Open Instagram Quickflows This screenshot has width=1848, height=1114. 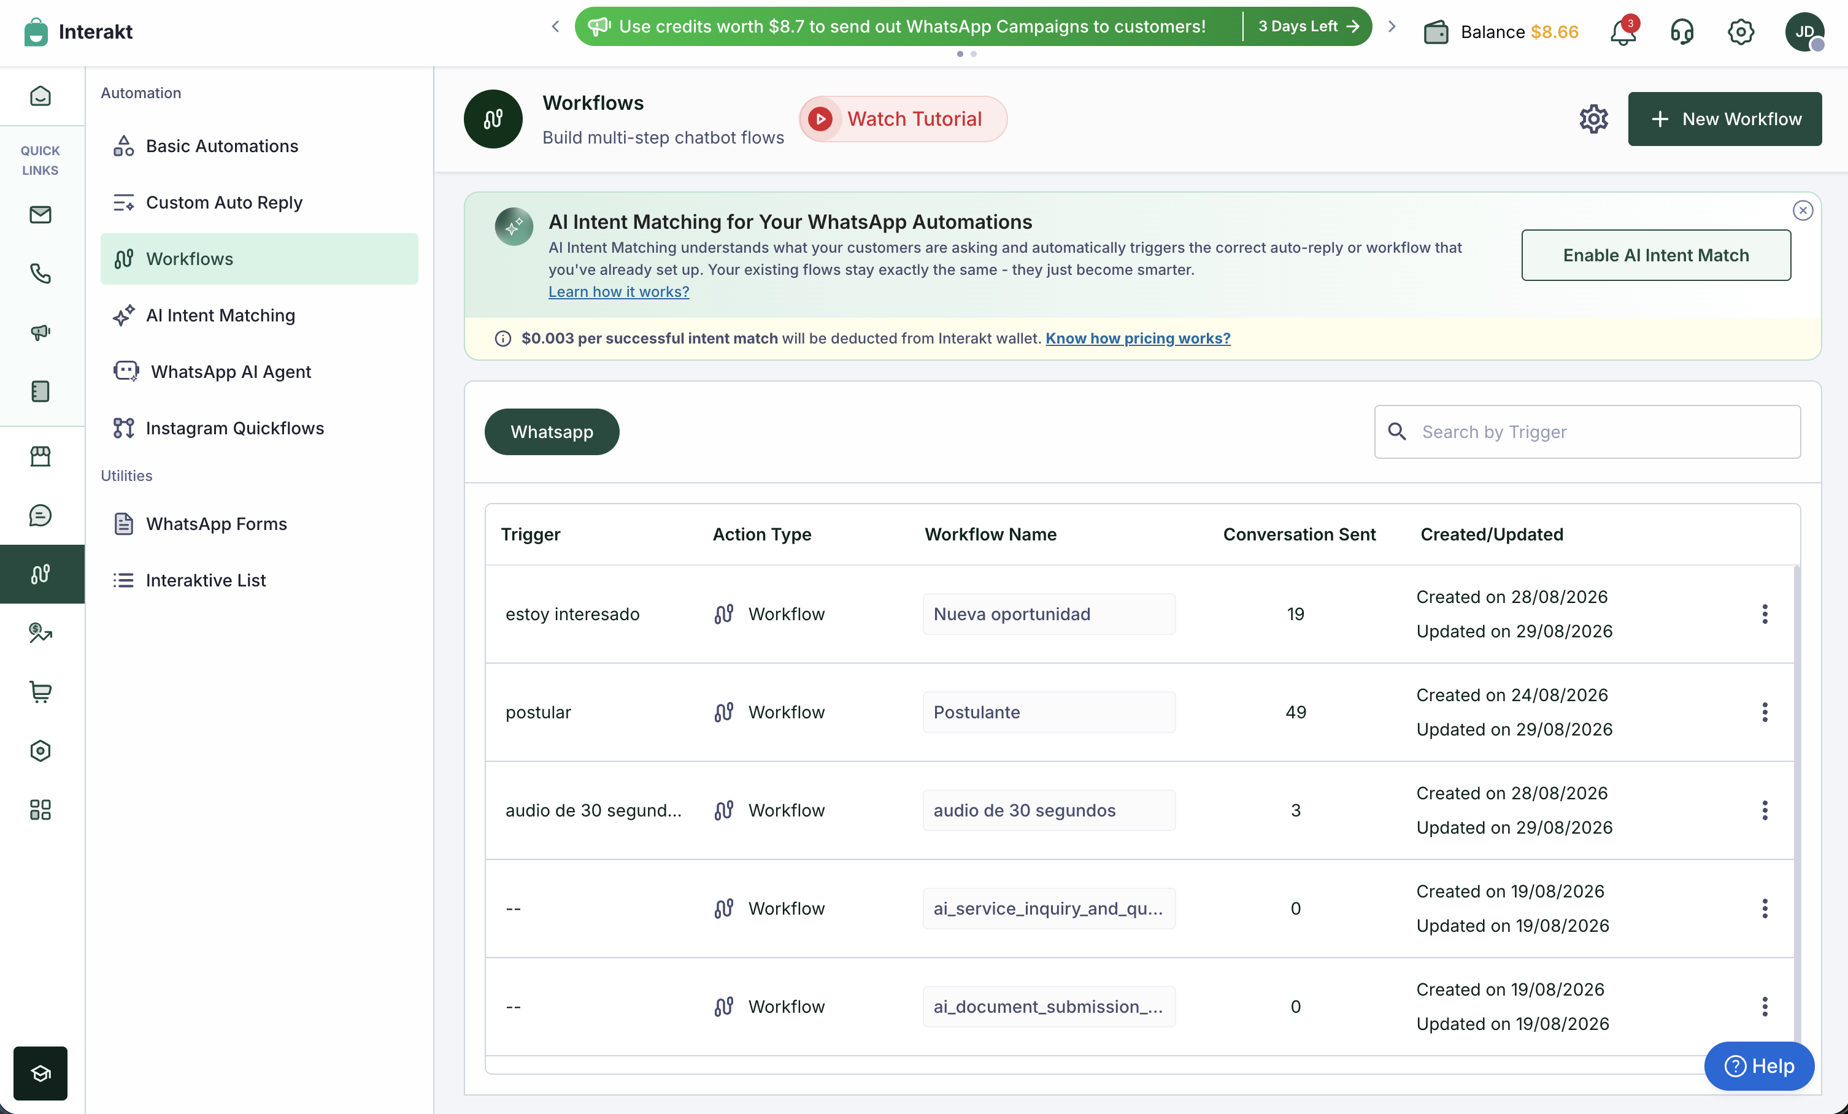pos(260,428)
